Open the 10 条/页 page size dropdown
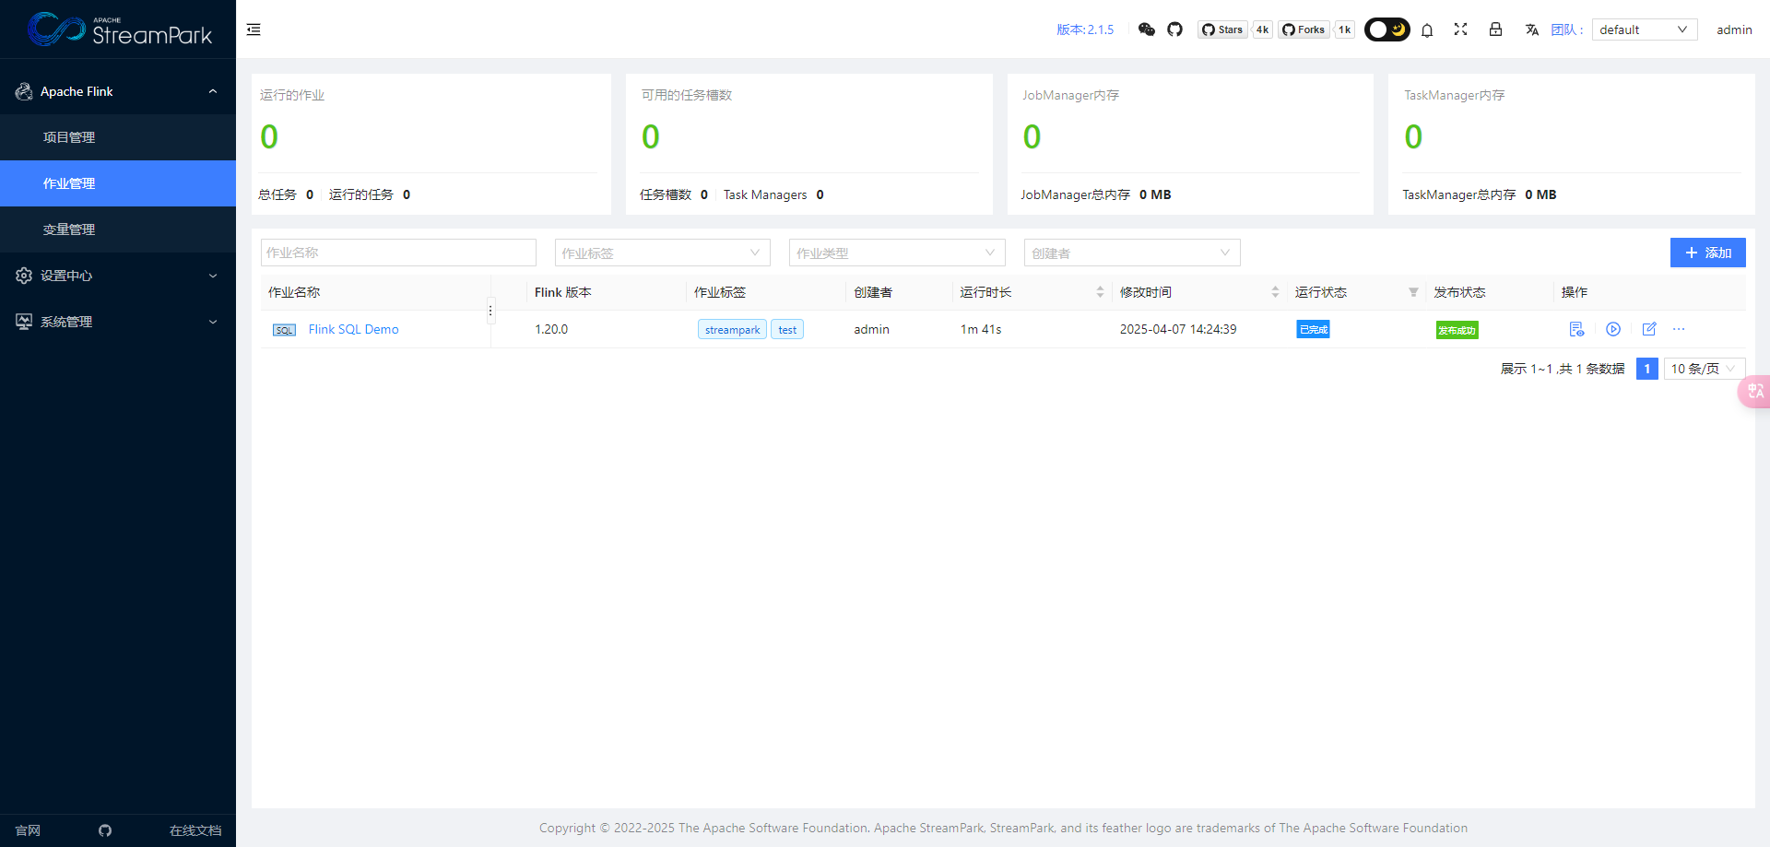Viewport: 1770px width, 847px height. point(1705,369)
